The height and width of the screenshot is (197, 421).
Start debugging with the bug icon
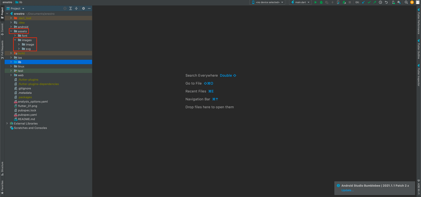pyautogui.click(x=321, y=2)
